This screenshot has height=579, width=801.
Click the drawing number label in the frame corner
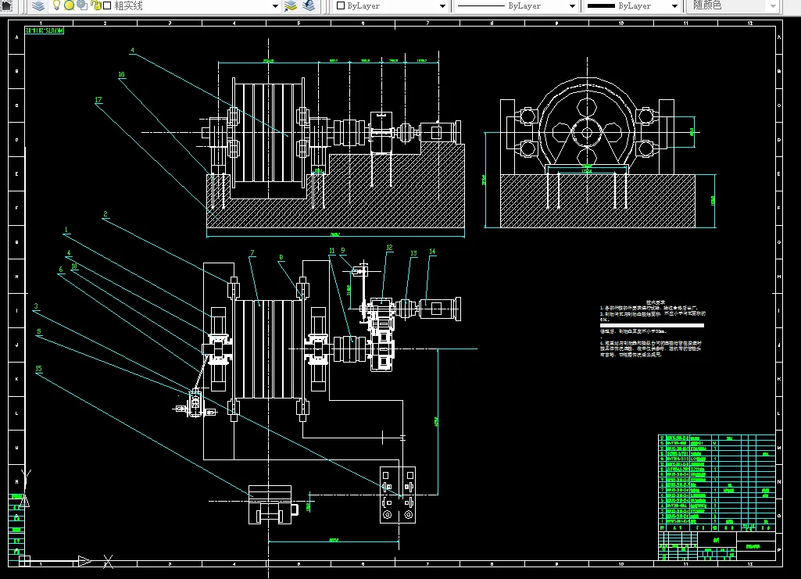point(45,30)
